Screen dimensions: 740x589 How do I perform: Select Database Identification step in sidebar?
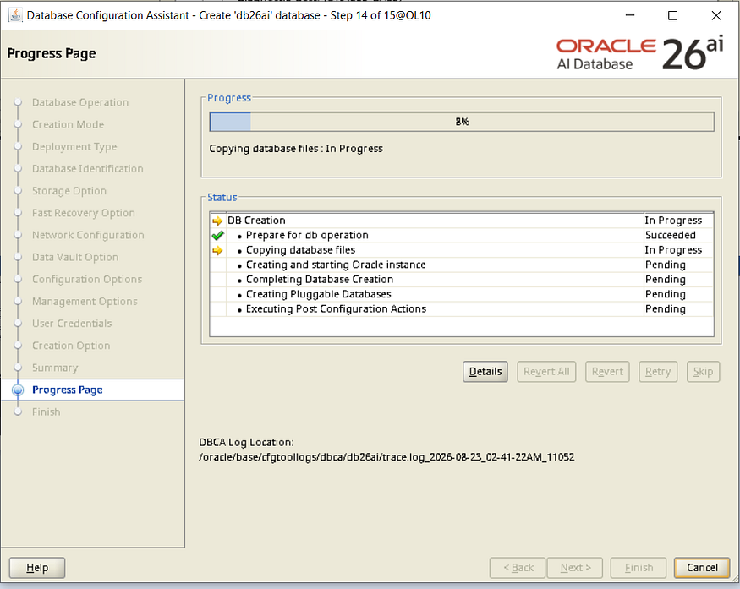(x=88, y=169)
